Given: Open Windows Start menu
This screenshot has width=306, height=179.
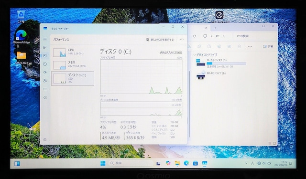Looking at the screenshot, I should 103,163.
